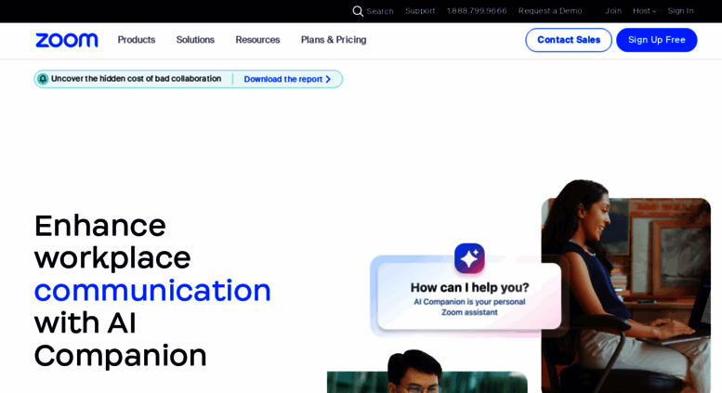Screen dimensions: 722x393
Task: Open the Support link
Action: coord(420,10)
